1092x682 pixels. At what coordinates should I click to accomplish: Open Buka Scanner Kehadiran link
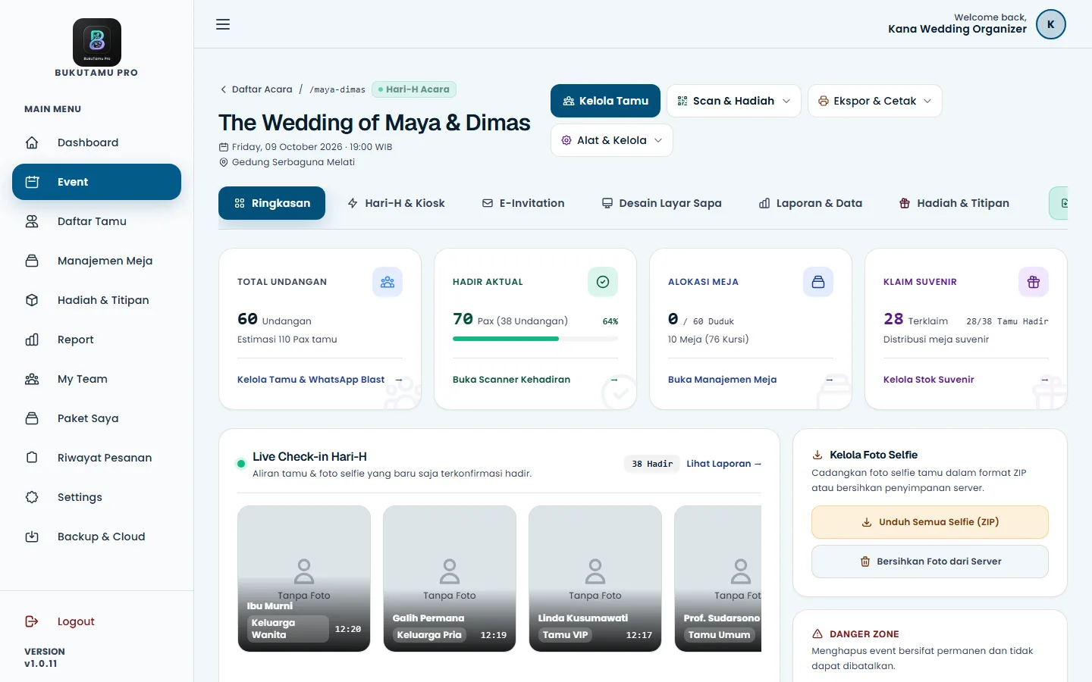(x=535, y=380)
